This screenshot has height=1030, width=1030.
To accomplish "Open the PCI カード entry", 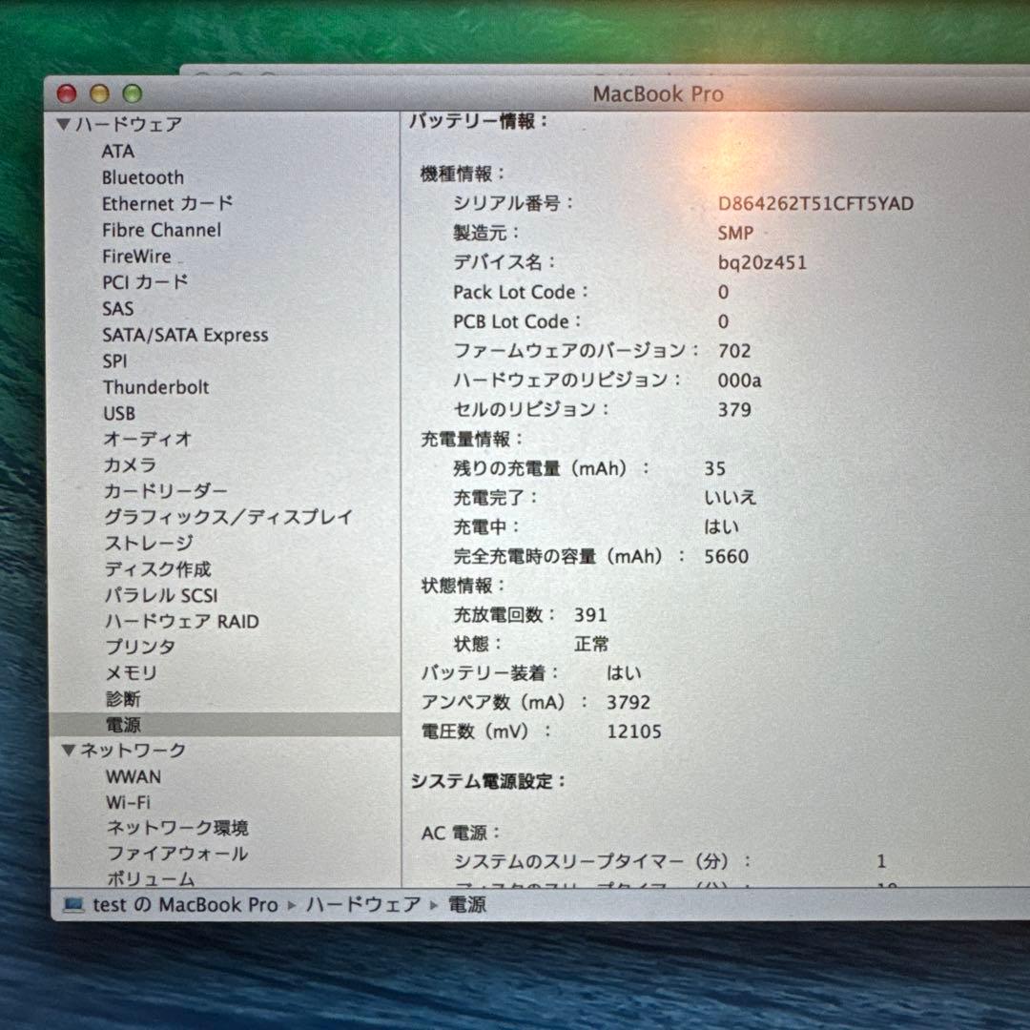I will coord(145,282).
